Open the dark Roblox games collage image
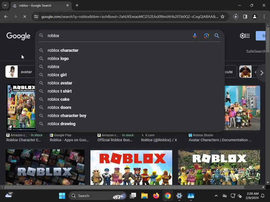 tap(45, 167)
